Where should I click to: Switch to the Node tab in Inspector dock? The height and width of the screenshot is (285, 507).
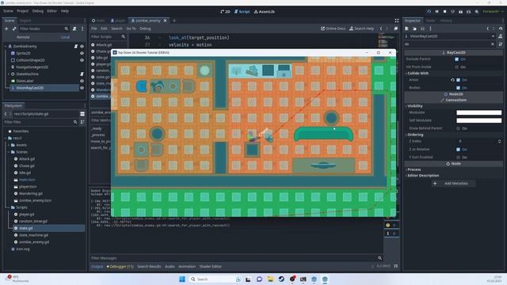coord(430,21)
